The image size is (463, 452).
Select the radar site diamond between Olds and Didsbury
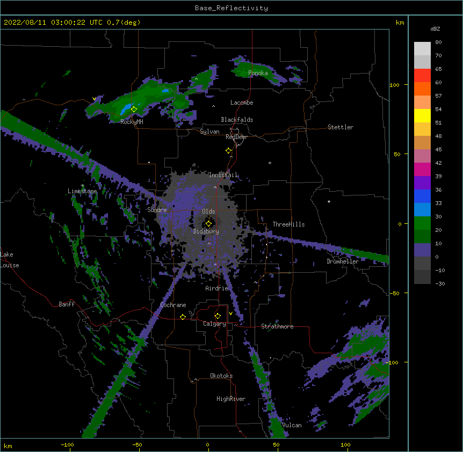coord(208,224)
